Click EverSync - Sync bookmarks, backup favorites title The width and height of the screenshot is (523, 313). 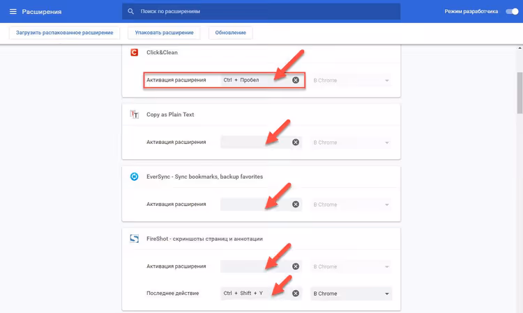tap(204, 177)
